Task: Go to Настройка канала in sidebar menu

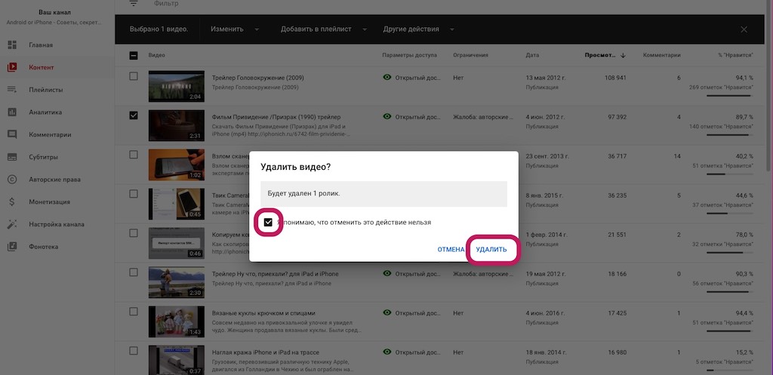Action: click(56, 224)
